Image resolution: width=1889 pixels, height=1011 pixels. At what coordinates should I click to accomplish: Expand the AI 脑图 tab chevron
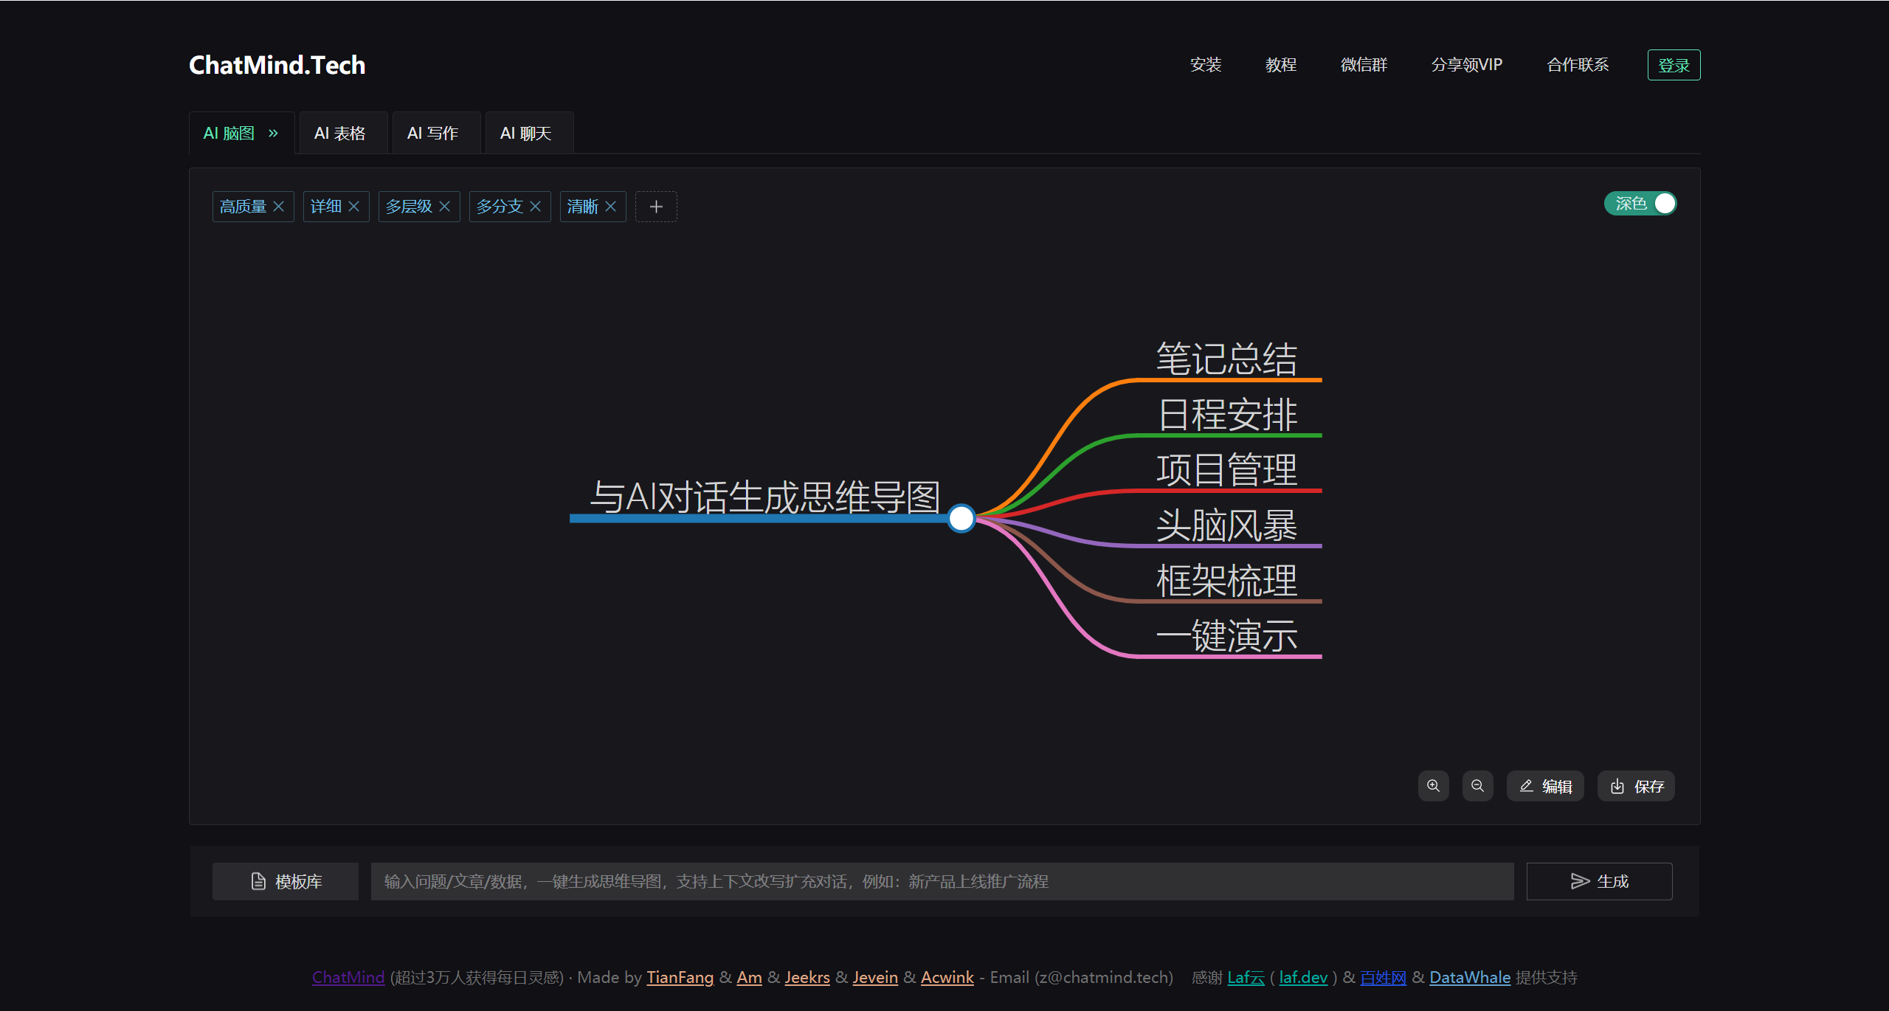(273, 134)
